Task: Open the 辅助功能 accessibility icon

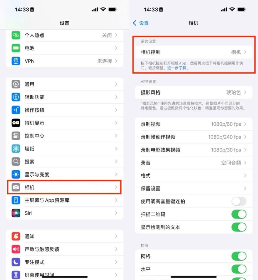Action: [x=16, y=97]
